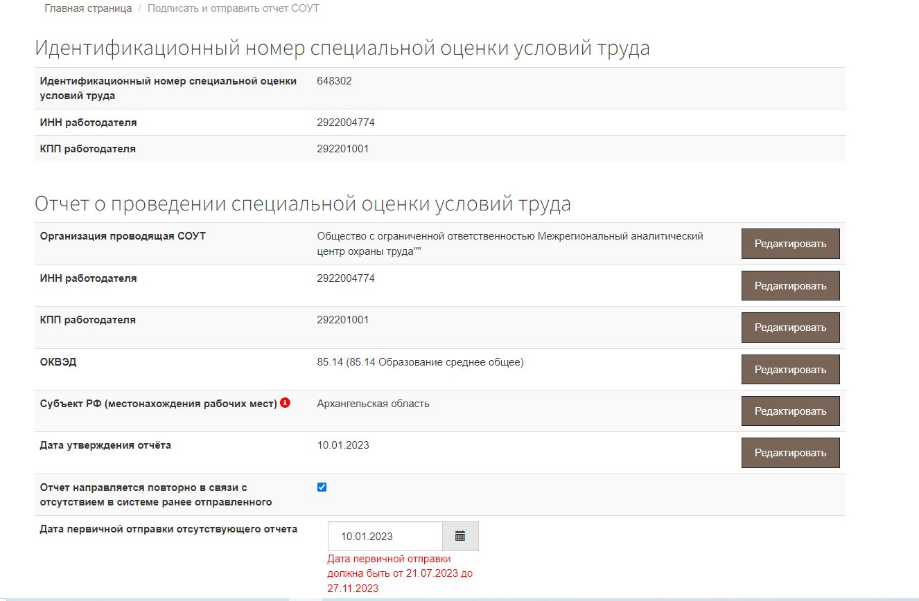
Task: Focus the primary submission date input field
Action: 385,536
